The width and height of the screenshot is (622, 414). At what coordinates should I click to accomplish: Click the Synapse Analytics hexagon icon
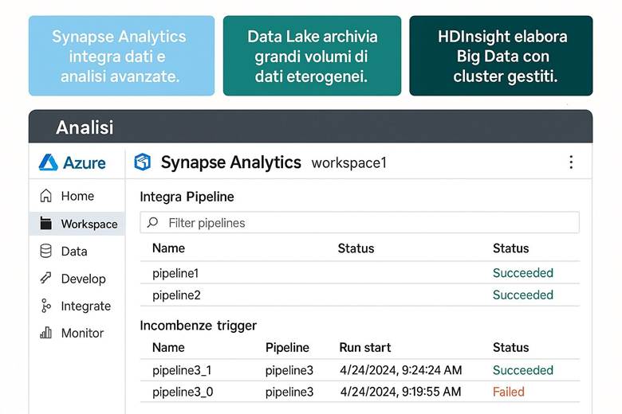point(143,162)
